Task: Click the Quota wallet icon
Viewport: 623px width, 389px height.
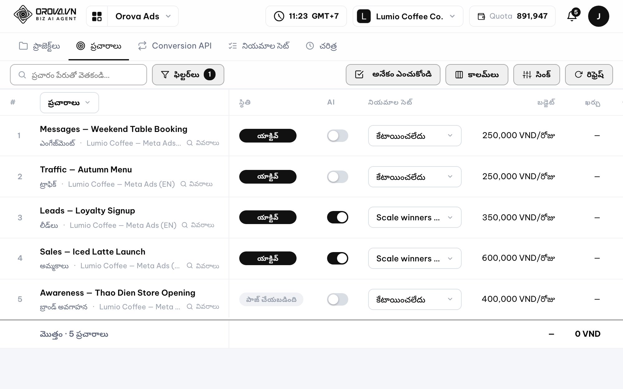Action: [481, 16]
